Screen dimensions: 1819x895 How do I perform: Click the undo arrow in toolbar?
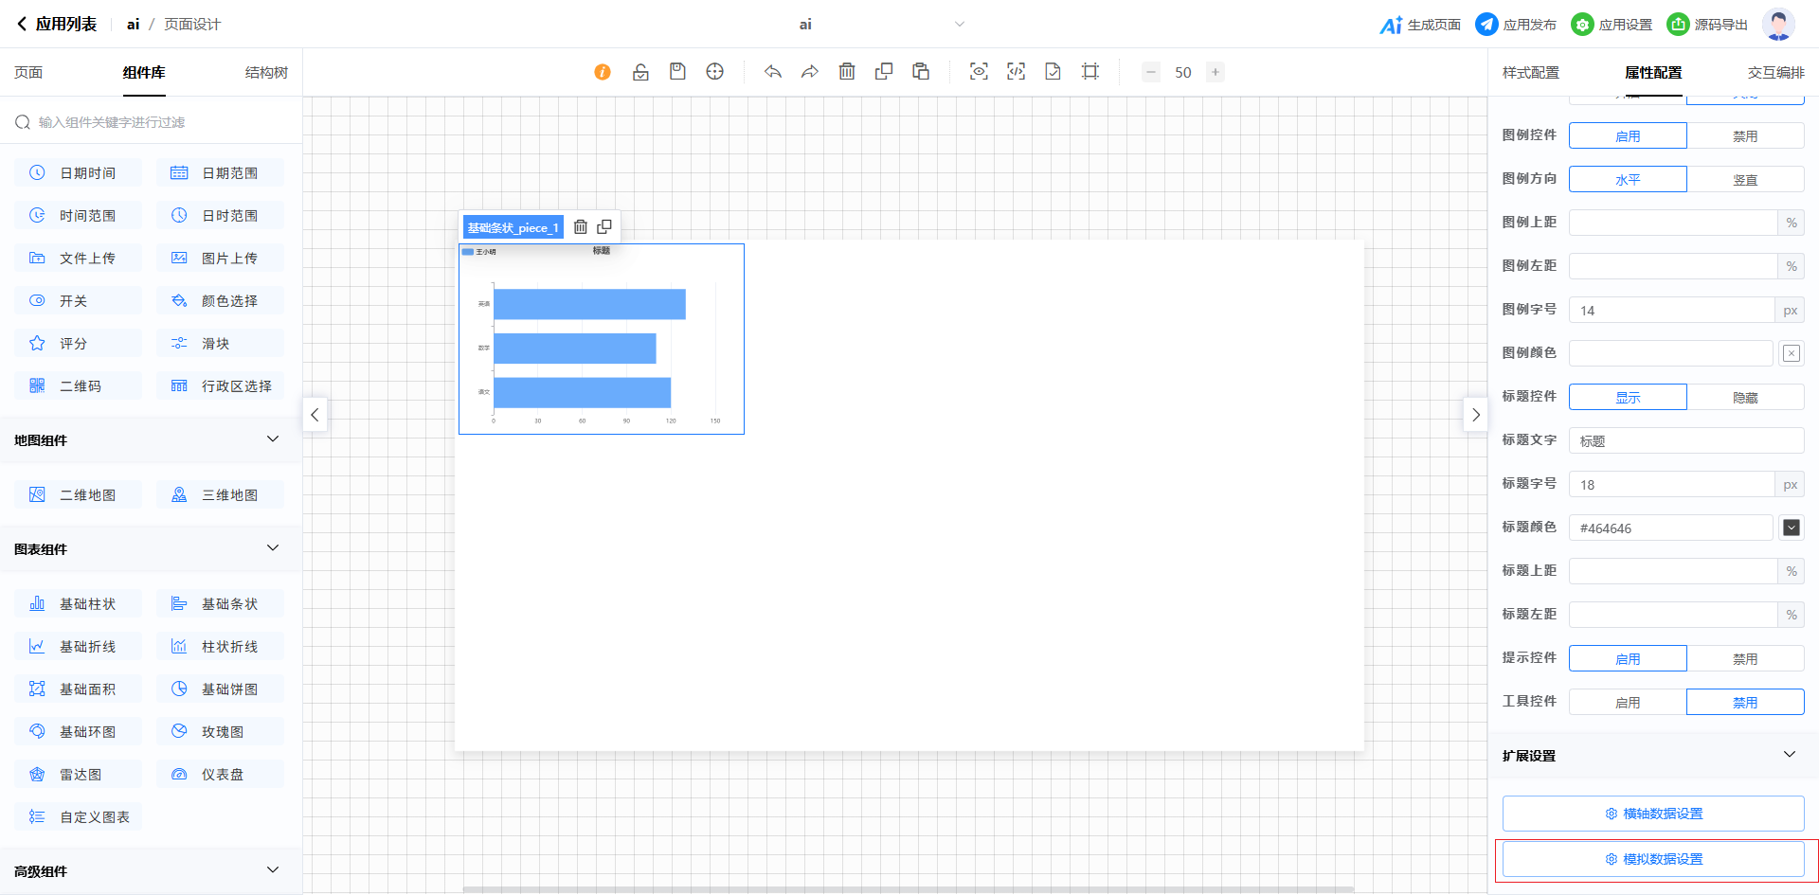tap(773, 72)
